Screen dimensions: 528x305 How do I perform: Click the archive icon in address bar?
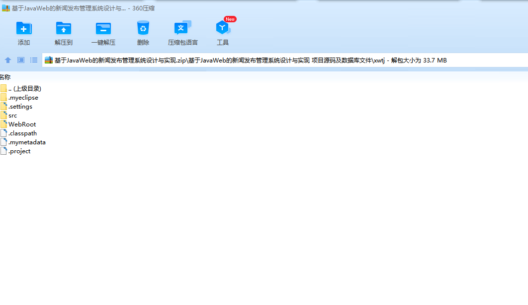(x=49, y=60)
